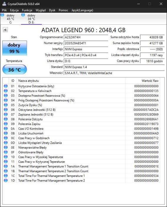Click the status orb for Polecenia Odczytu row

[x=6, y=119]
